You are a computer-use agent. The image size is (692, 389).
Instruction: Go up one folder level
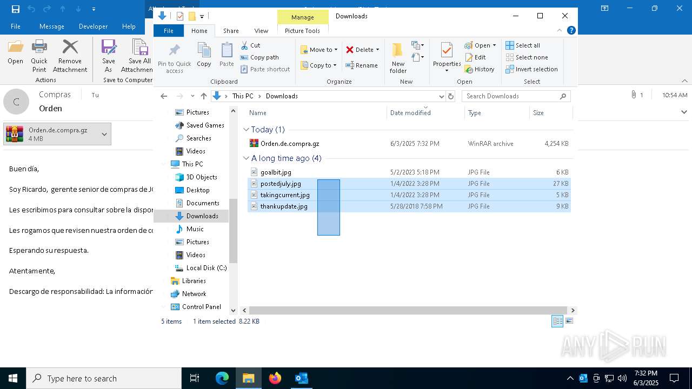click(203, 96)
